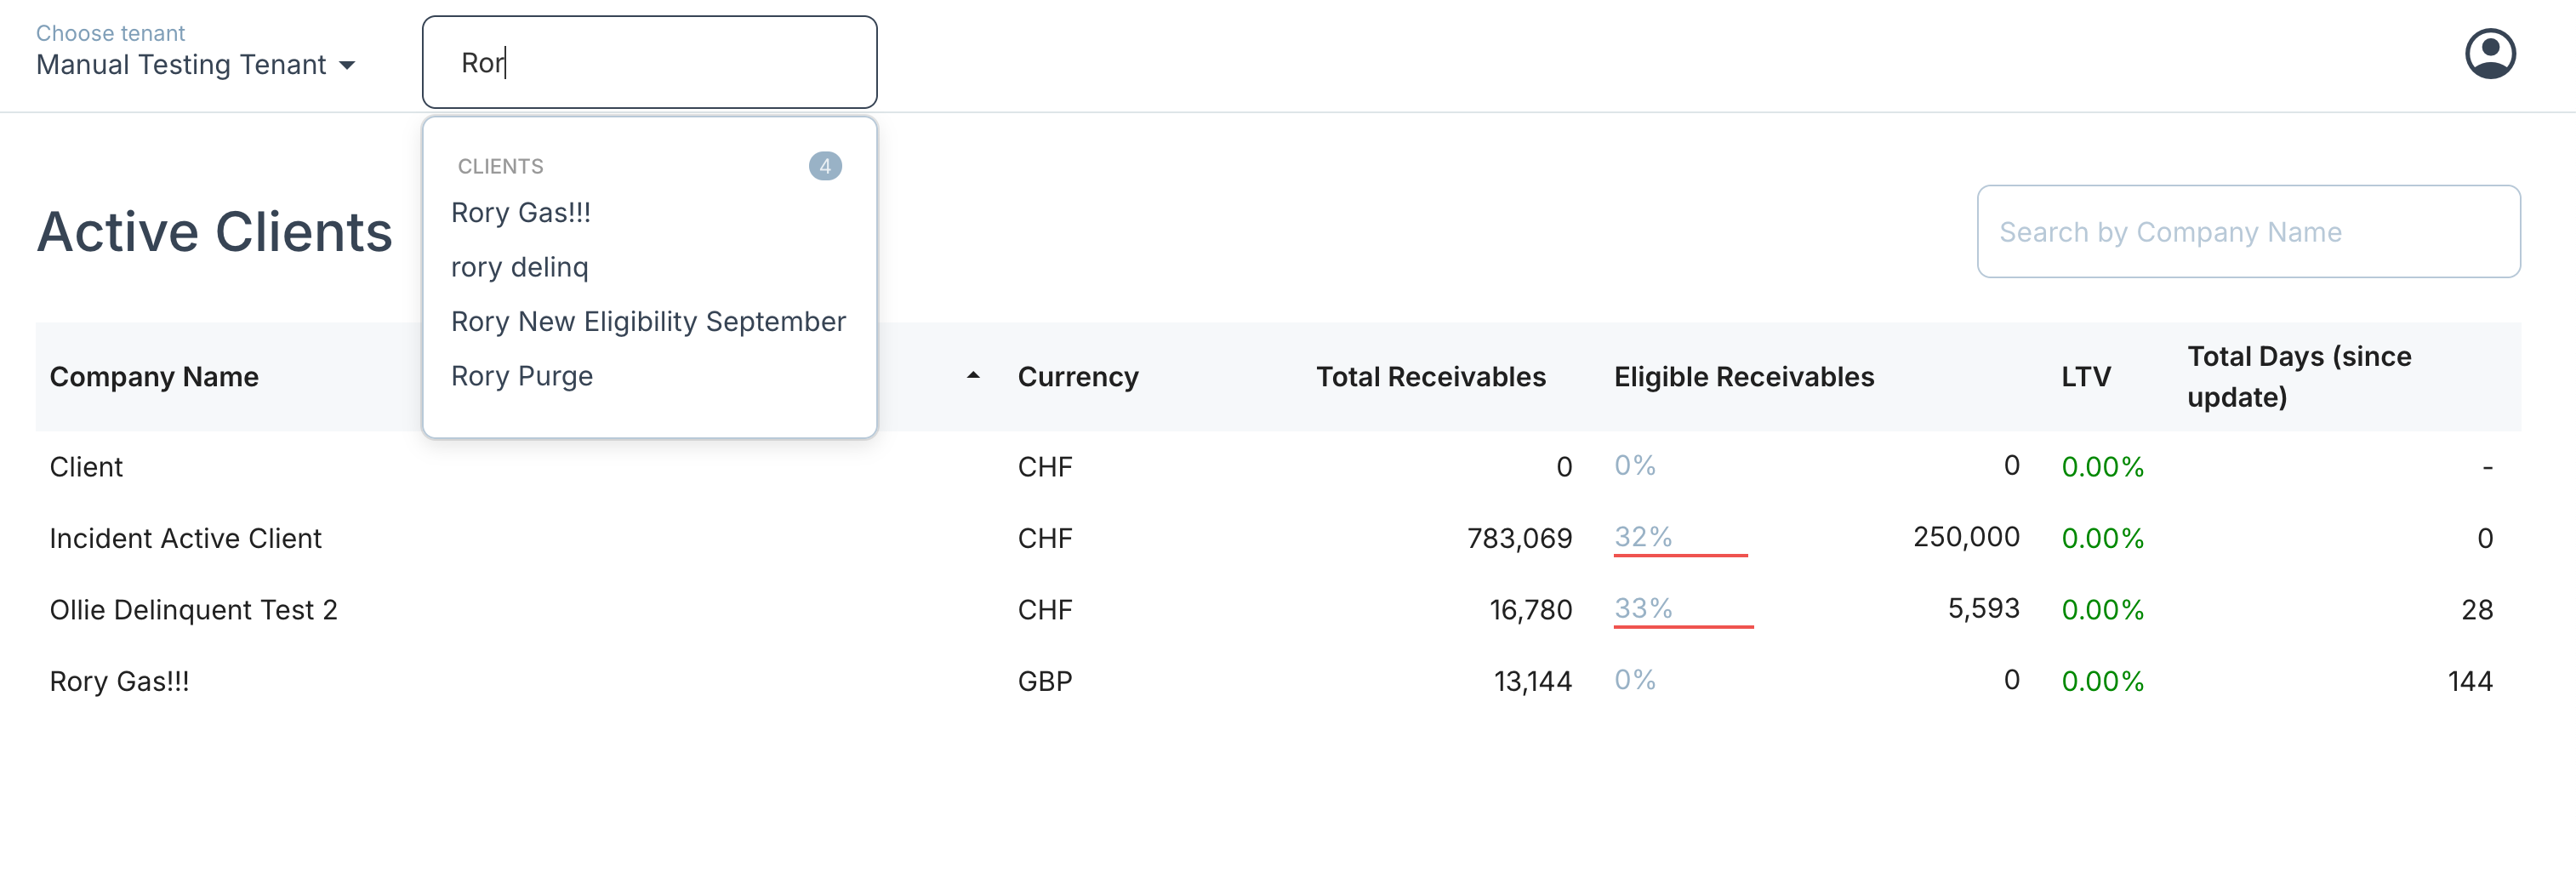Image resolution: width=2576 pixels, height=890 pixels.
Task: Click the clients count badge showing 4
Action: (x=825, y=166)
